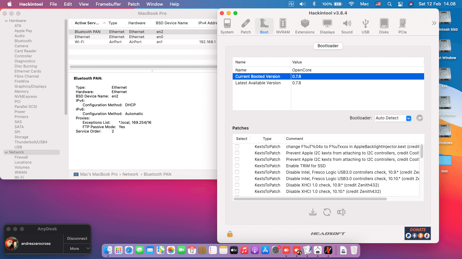Check the Disable XHCI 1.0 check 10.10.* checkbox

point(237,191)
